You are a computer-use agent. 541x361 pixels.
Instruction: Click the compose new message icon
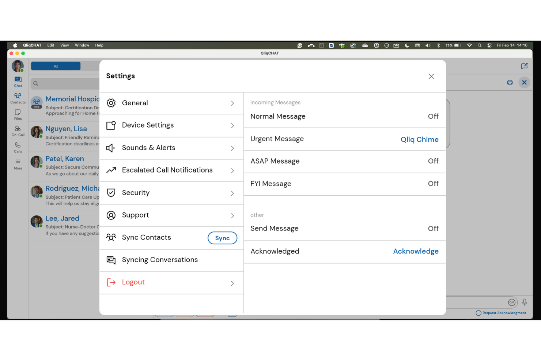524,66
